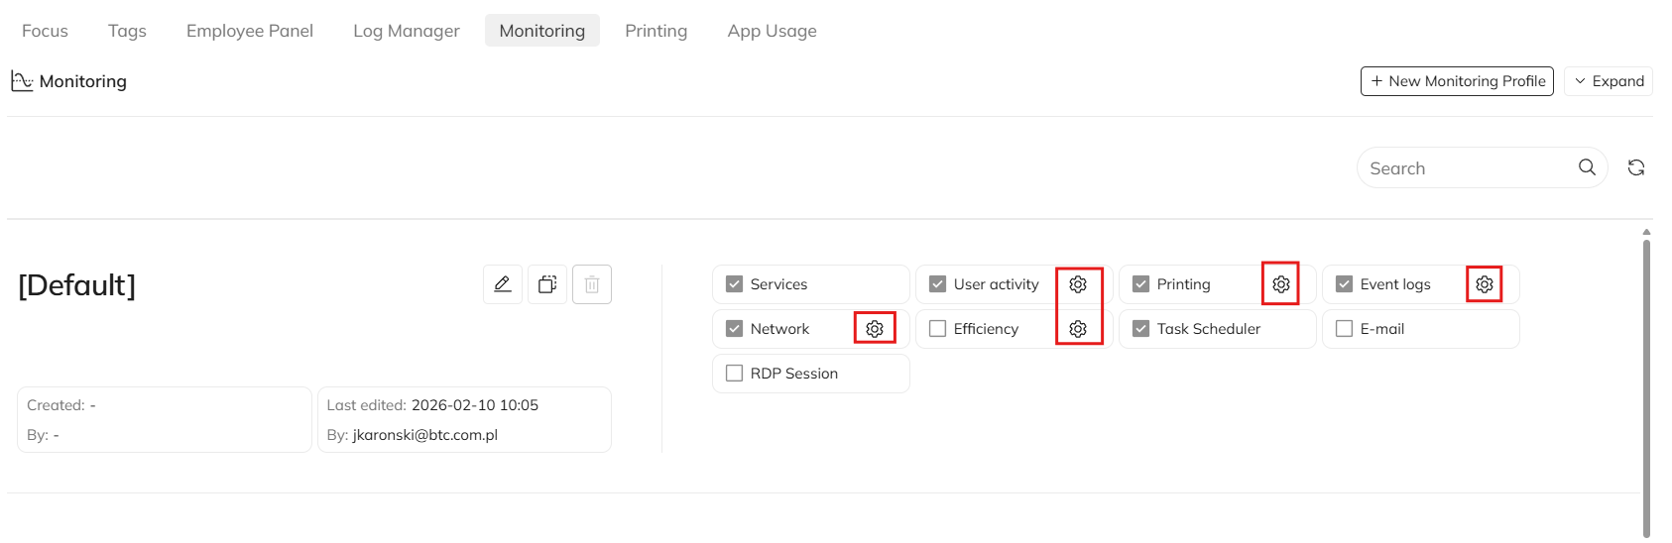Expand the monitoring profiles view
The image size is (1672, 543).
tap(1608, 81)
